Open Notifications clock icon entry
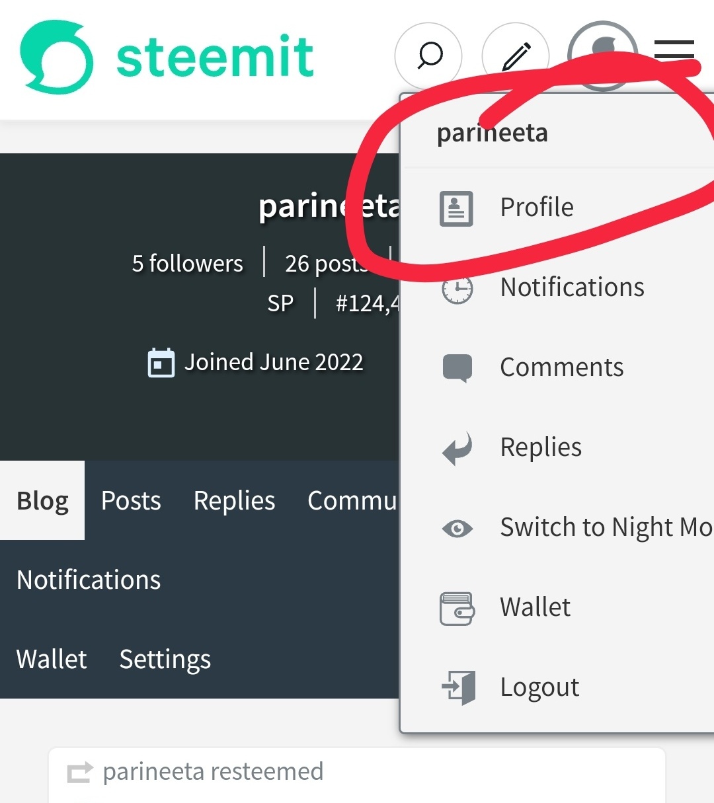The height and width of the screenshot is (803, 714). click(x=457, y=289)
